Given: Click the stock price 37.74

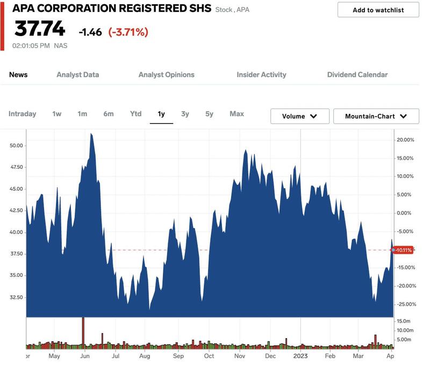Looking at the screenshot, I should coord(40,28).
